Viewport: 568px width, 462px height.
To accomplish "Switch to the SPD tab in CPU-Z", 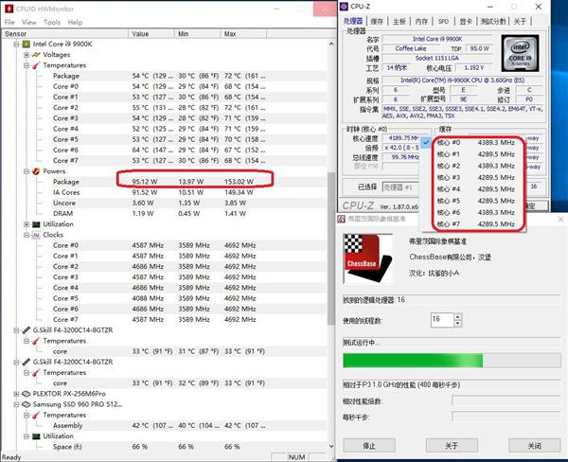I will click(442, 21).
